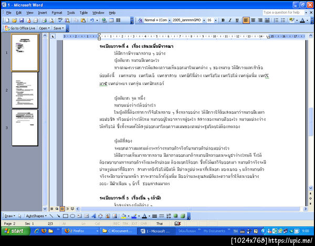Switch to C:\Document... folder taskbar button

click(x=119, y=231)
